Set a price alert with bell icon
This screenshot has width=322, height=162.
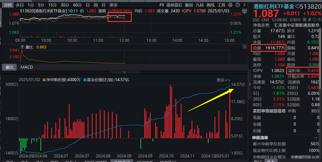pos(315,20)
